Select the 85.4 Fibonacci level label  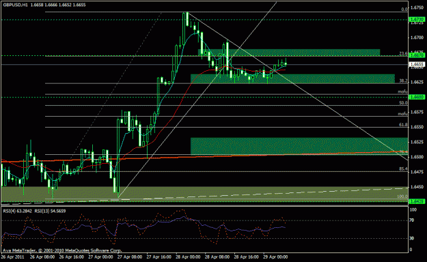point(403,169)
